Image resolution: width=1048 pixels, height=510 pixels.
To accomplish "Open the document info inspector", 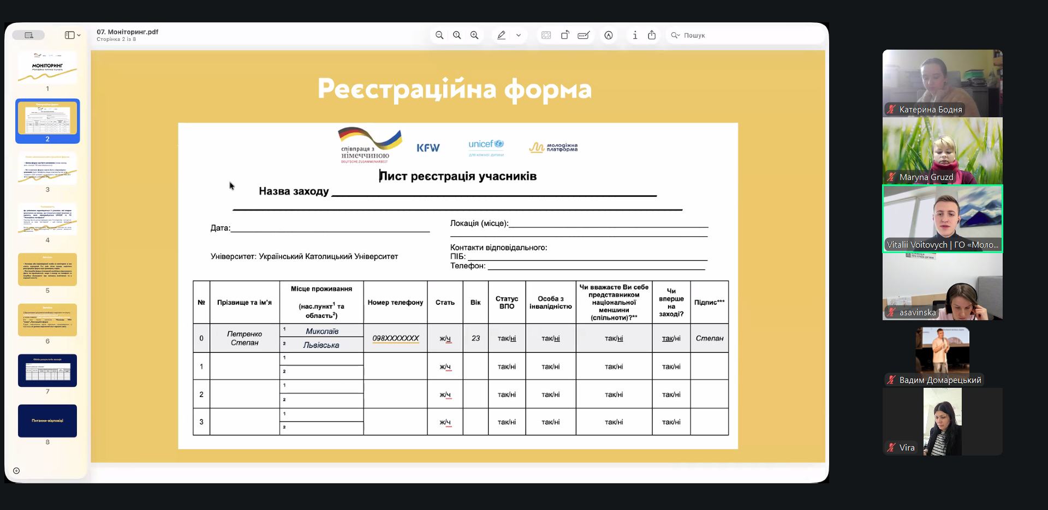I will (x=635, y=35).
